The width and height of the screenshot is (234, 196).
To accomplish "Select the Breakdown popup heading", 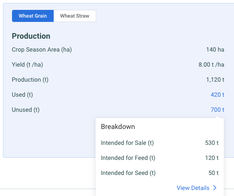I will pyautogui.click(x=118, y=127).
